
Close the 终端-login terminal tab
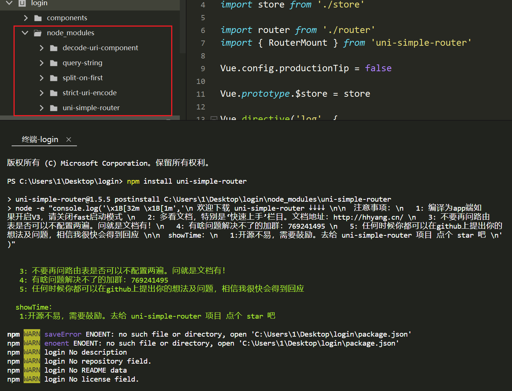(69, 139)
